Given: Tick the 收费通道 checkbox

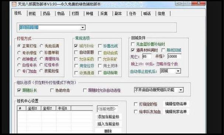Looking at the screenshot, I should 76,73.
